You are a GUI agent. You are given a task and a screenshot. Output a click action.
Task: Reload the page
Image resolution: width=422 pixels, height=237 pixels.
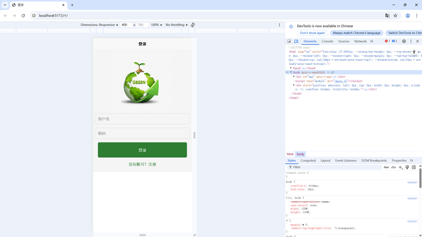(x=23, y=16)
